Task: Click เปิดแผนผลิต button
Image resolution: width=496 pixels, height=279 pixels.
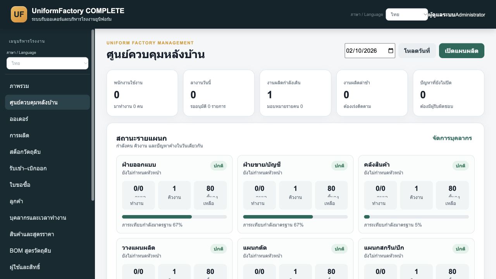Action: [x=462, y=51]
